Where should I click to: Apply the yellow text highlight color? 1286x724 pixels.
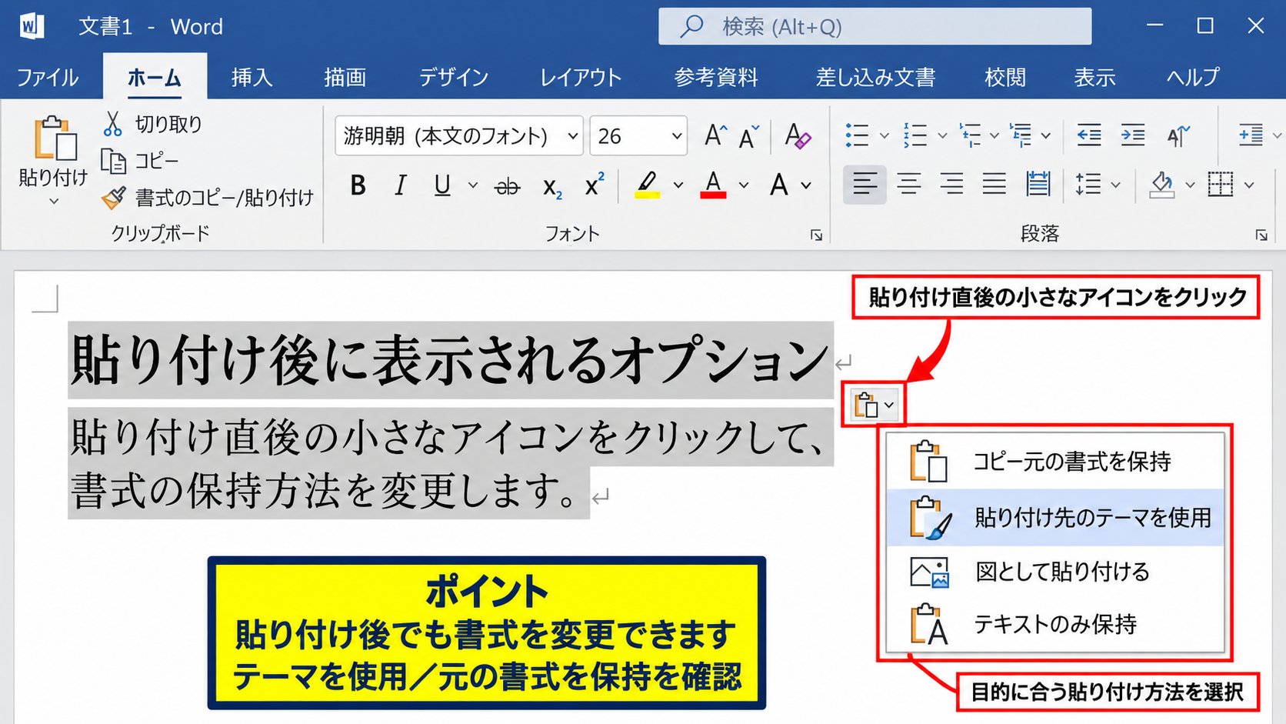(648, 185)
